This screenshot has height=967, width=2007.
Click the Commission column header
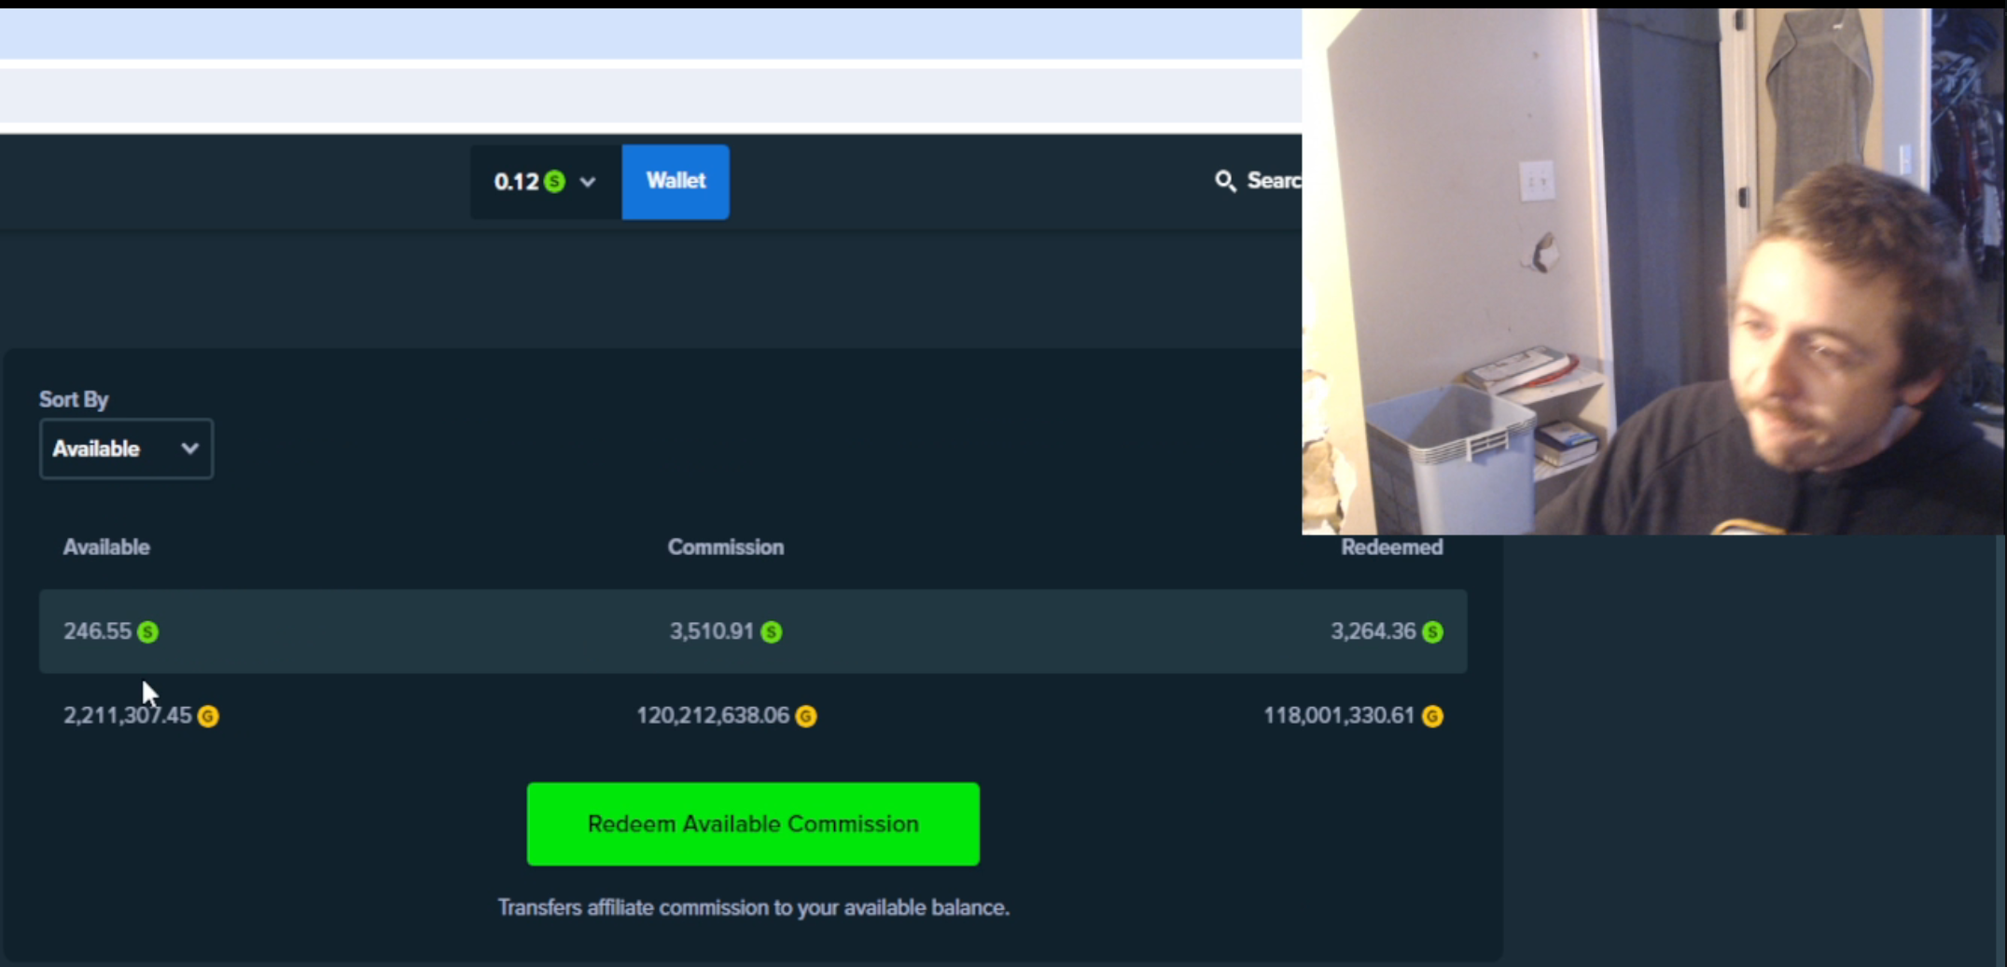[726, 547]
